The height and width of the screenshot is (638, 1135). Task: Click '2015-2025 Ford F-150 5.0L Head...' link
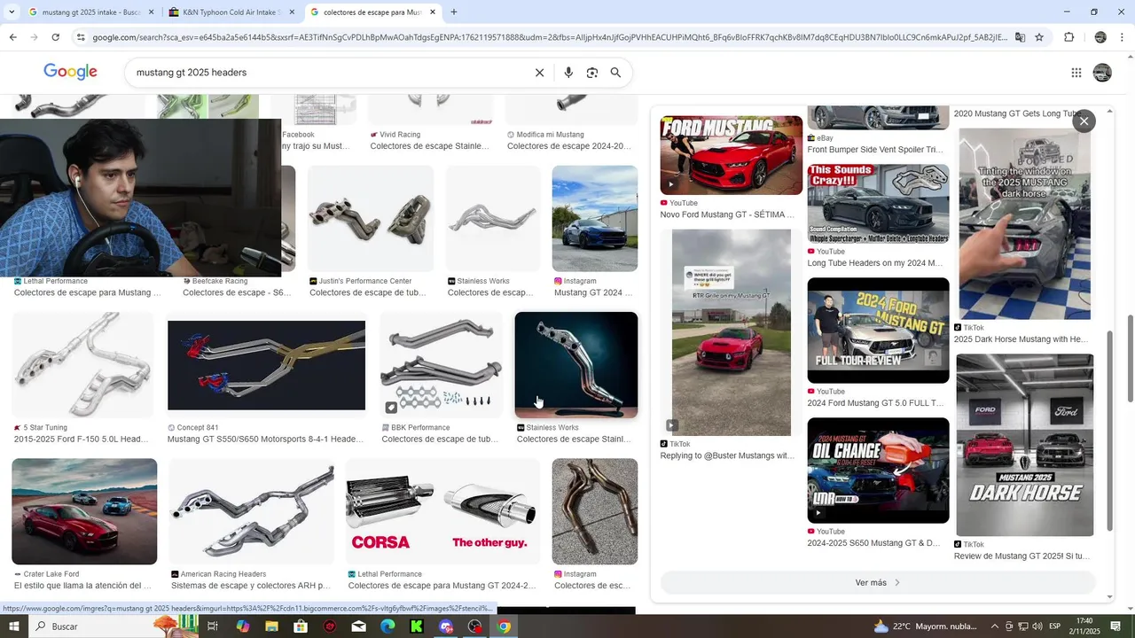point(81,440)
